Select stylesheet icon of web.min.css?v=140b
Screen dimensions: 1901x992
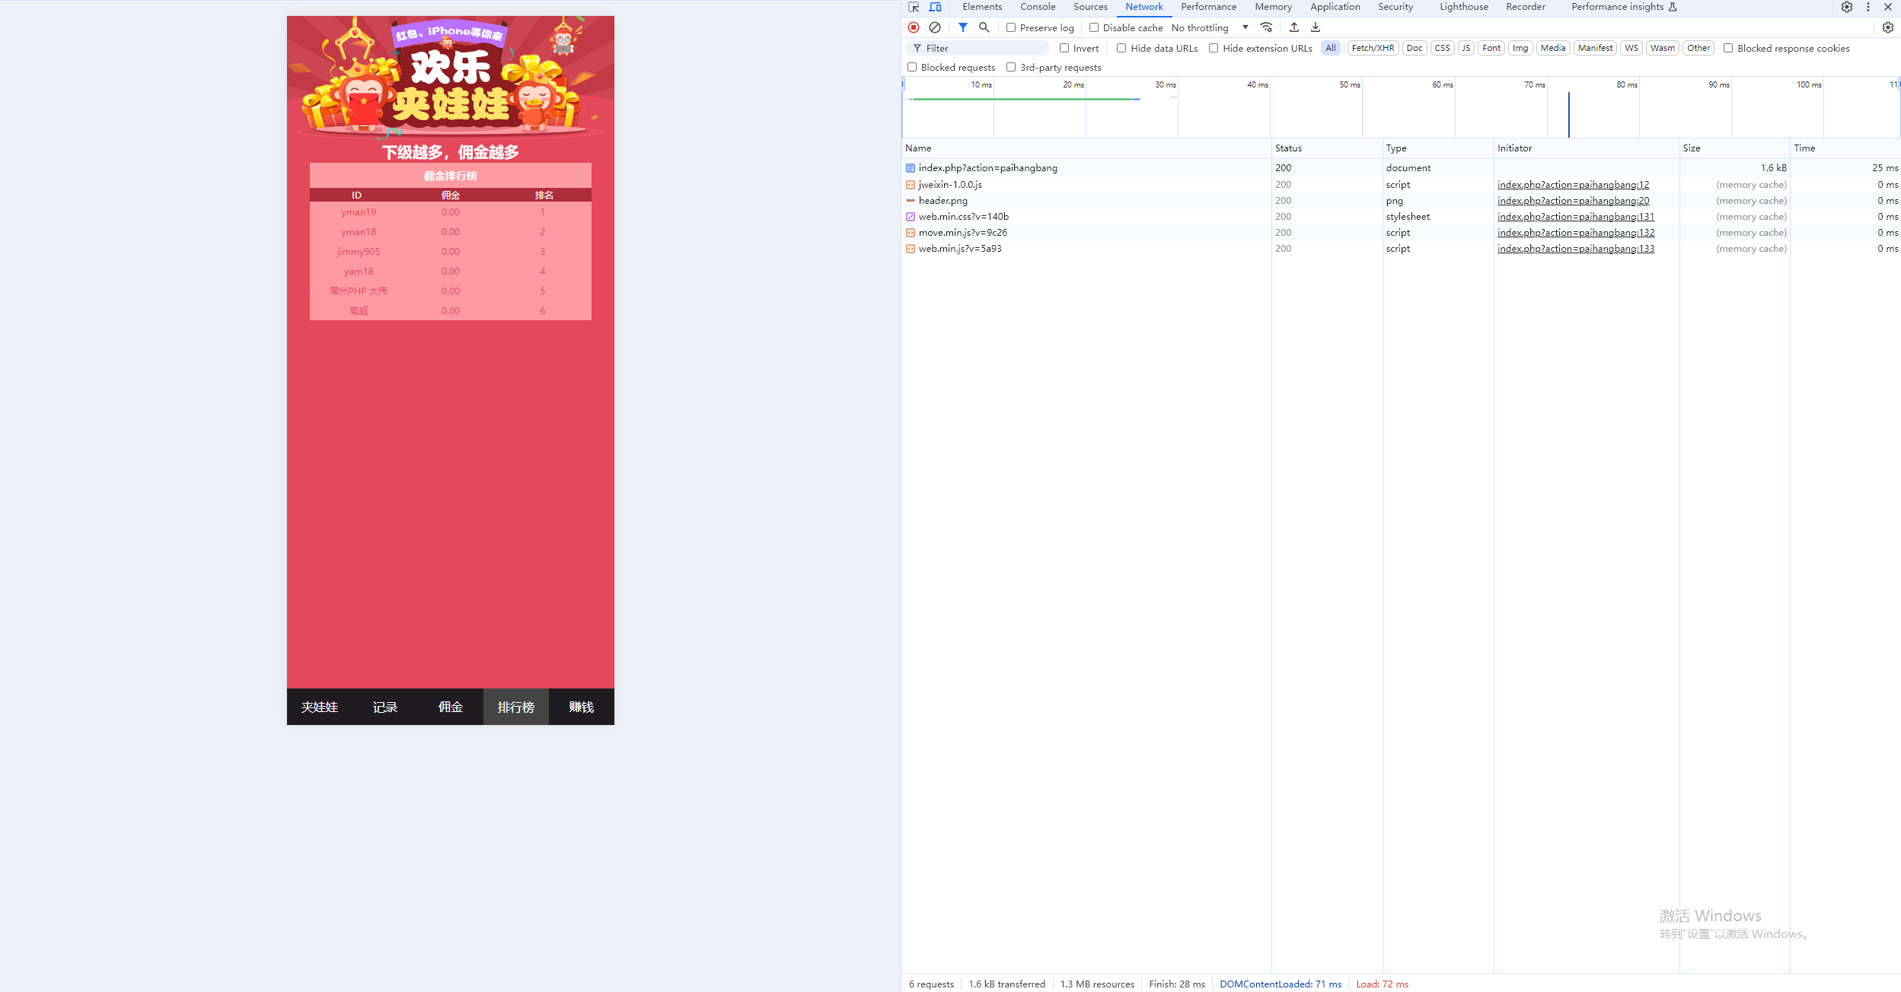click(911, 217)
